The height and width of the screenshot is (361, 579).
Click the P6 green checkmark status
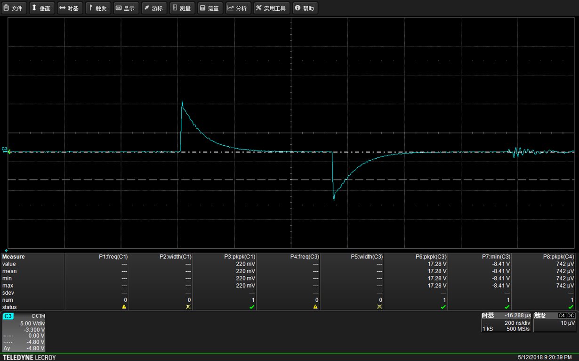[443, 307]
